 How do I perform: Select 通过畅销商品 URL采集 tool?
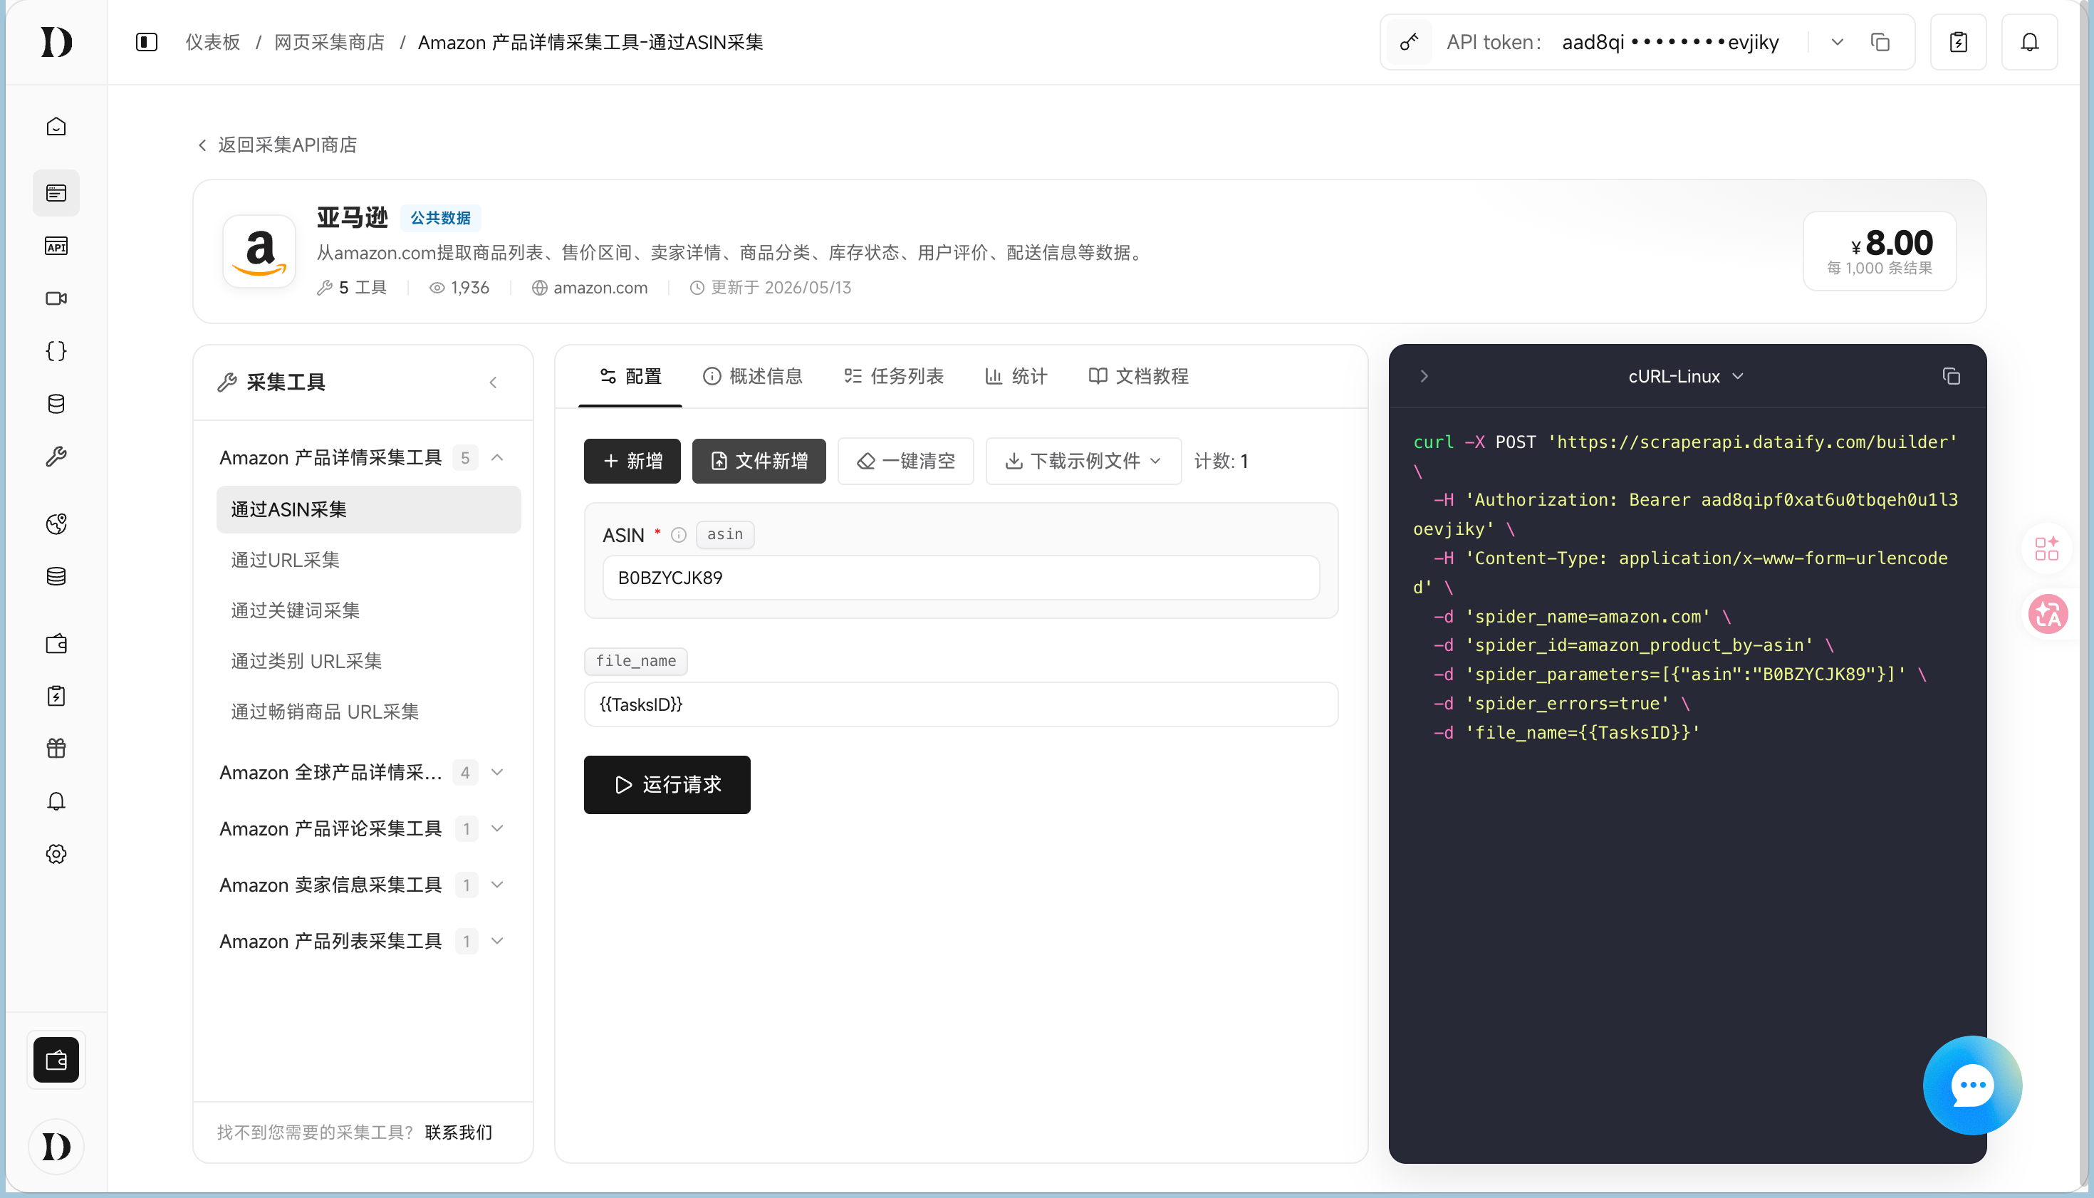pos(369,712)
